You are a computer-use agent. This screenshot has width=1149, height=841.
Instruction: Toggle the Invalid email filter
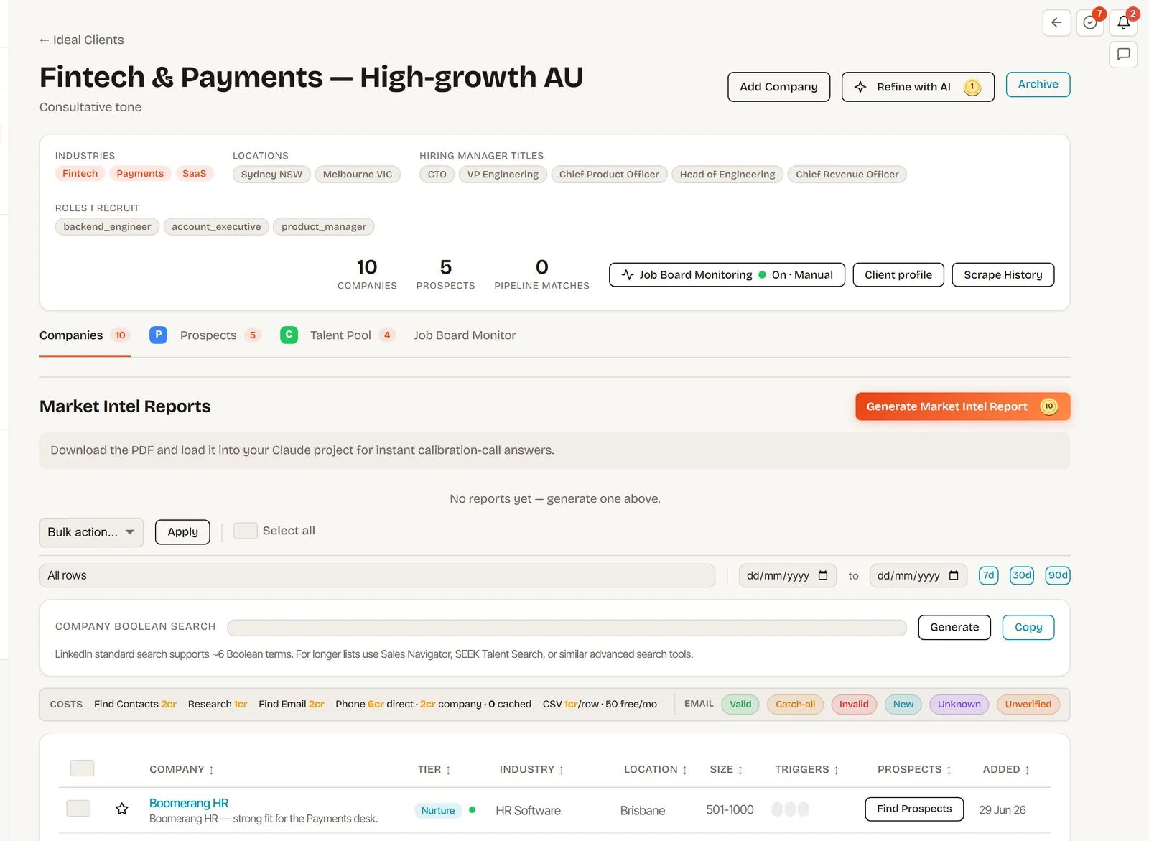(x=854, y=705)
